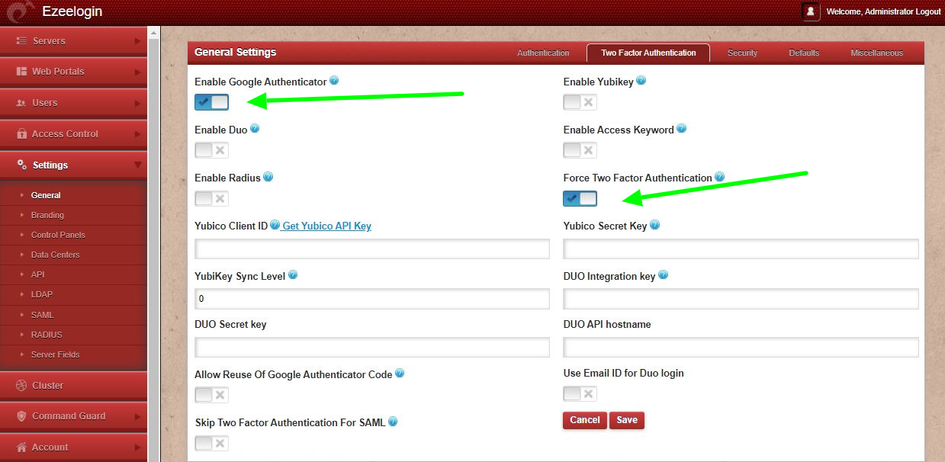This screenshot has width=945, height=462.
Task: Toggle Enable Radius switch
Action: [x=211, y=198]
